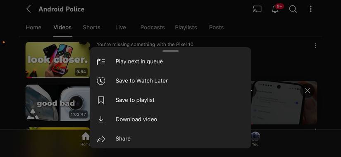Go back using the arrow beside Android Police
341x157 pixels.
tap(29, 9)
